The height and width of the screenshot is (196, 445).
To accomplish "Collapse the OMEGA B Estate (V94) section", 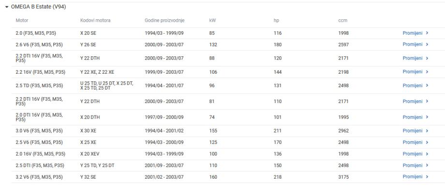I will pyautogui.click(x=6, y=7).
